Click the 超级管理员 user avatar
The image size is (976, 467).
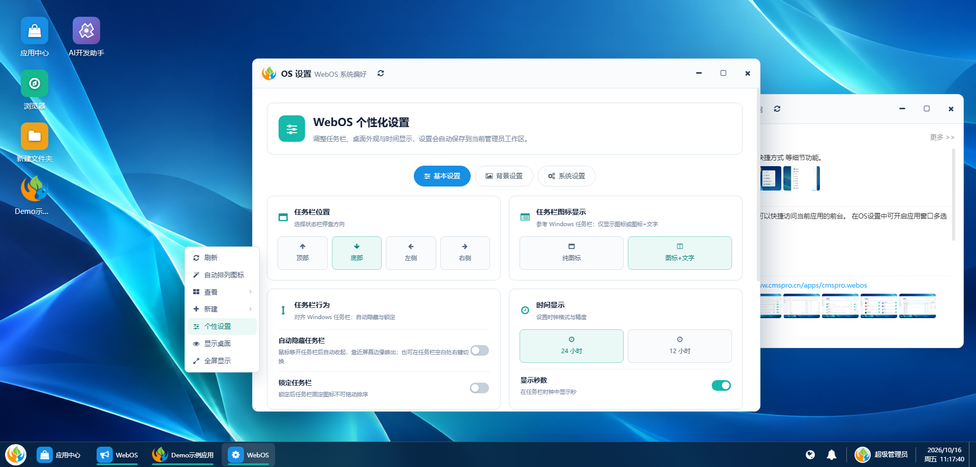point(863,455)
